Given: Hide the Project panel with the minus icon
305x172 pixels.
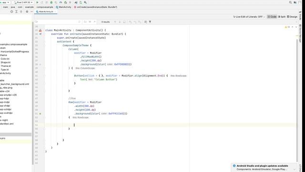Looking at the screenshot, I should pyautogui.click(x=31, y=11).
